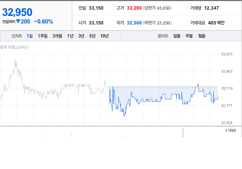The height and width of the screenshot is (169, 242).
Task: Click the 시가 value 33,150
Action: [96, 23]
